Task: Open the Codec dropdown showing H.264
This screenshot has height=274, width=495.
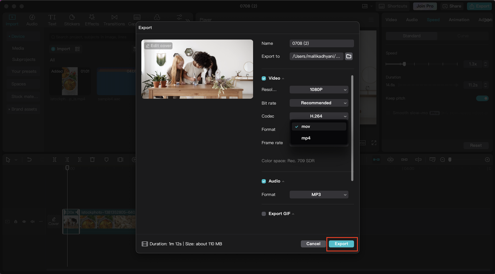Action: (319, 116)
